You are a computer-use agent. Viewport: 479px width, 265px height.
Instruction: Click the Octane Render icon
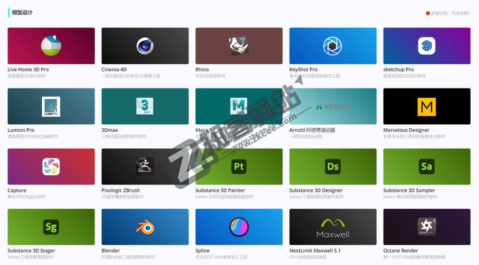pos(427,227)
